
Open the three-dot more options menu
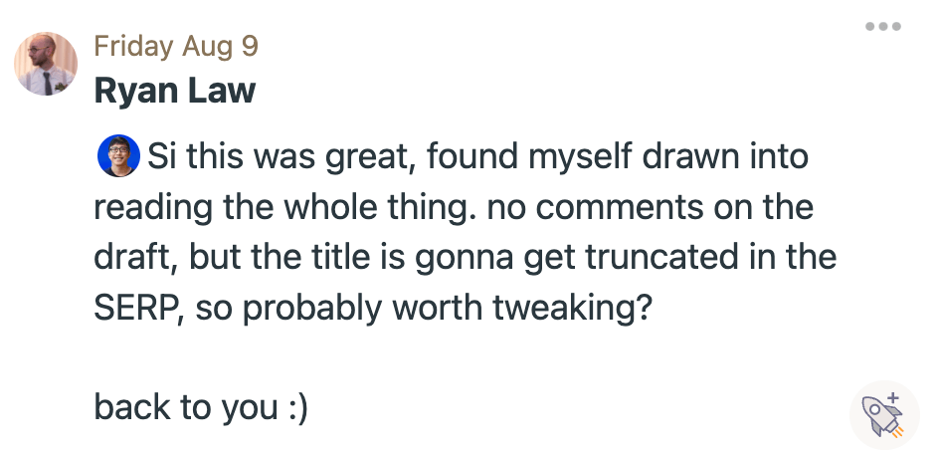882,27
